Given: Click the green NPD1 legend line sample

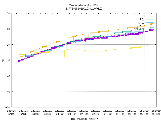Looking at the screenshot, I should 150,19.
